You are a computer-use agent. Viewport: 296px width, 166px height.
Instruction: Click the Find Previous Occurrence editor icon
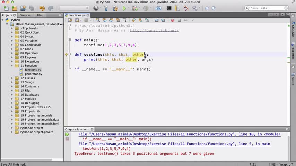pyautogui.click(x=104, y=20)
